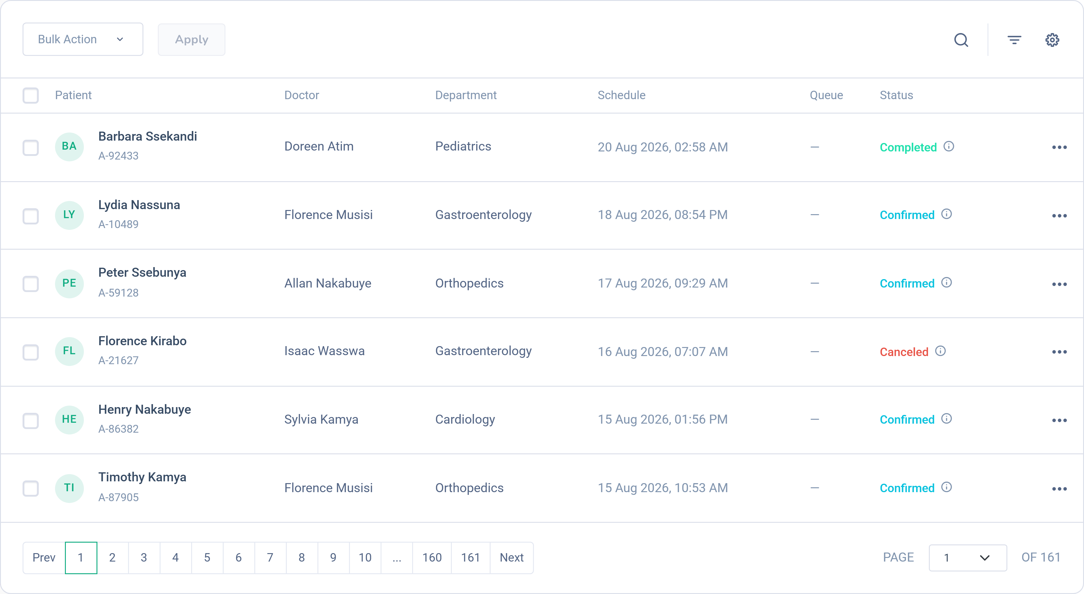
Task: Jump to page 2
Action: 112,558
